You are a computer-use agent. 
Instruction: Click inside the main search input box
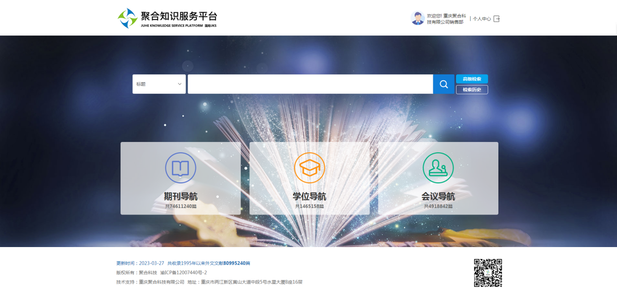310,84
